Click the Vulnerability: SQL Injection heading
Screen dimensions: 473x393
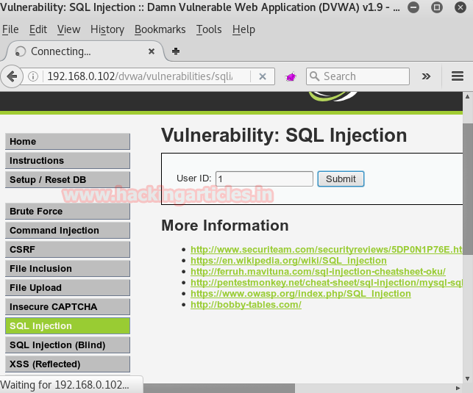284,135
